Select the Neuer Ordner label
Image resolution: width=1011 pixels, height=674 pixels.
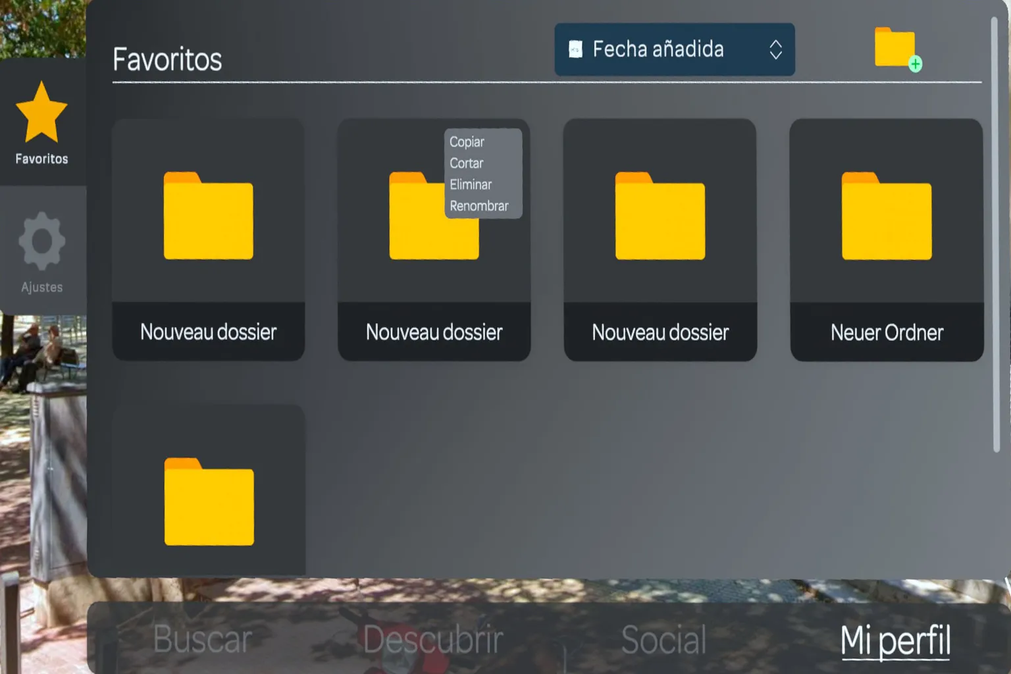coord(887,332)
